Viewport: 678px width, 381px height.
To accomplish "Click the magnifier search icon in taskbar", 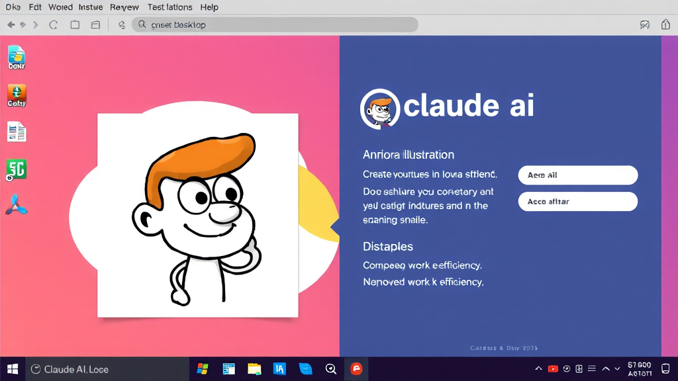I will 330,369.
